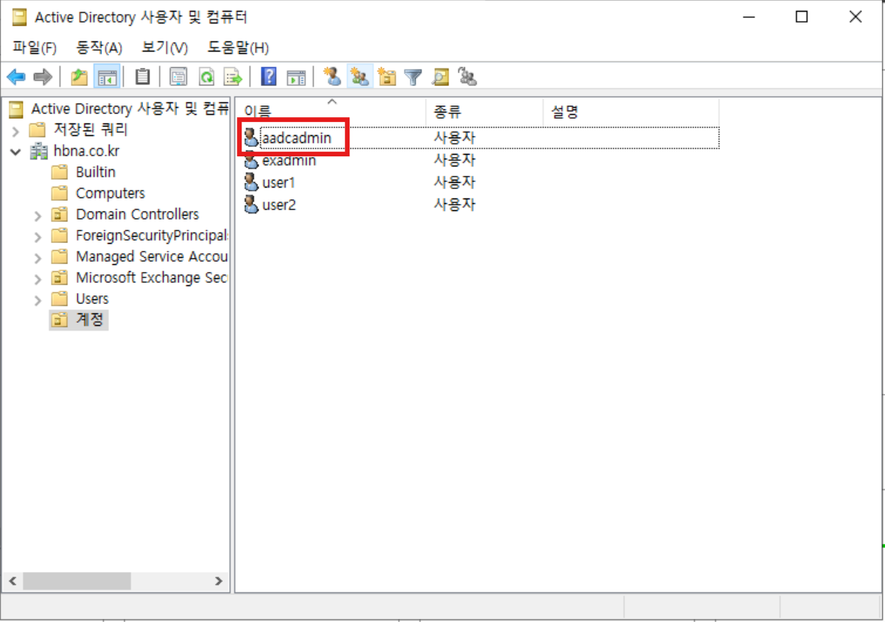
Task: Maximize the Active Directory window
Action: (801, 17)
